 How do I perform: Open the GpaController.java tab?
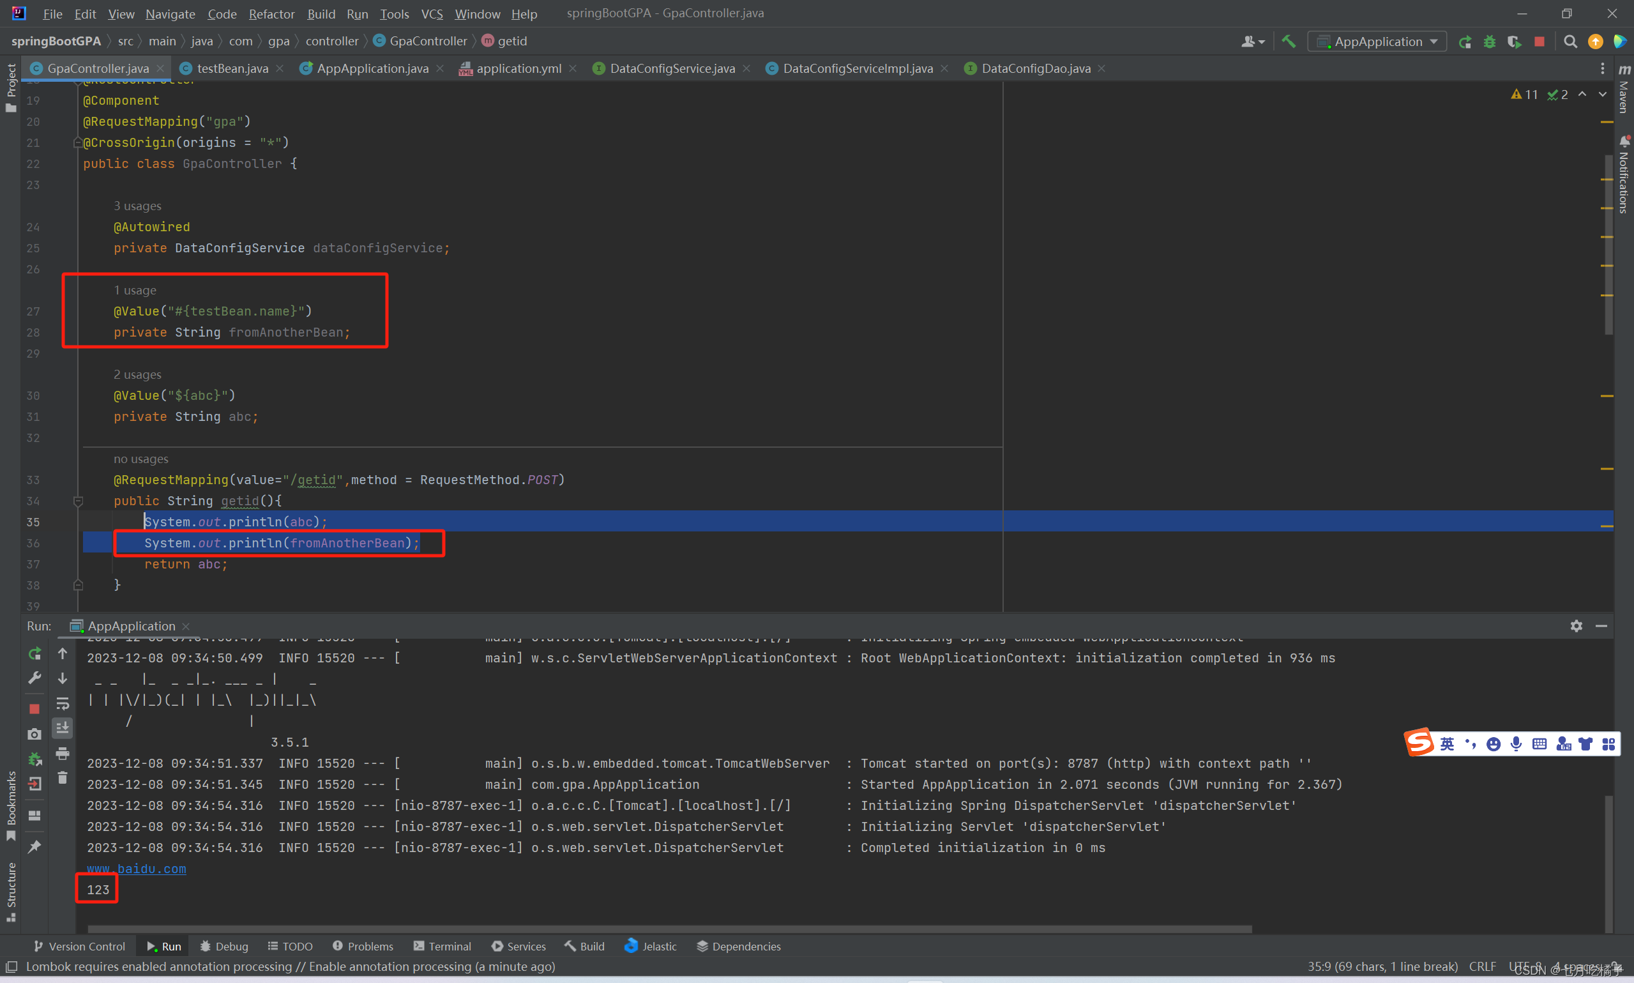[97, 68]
